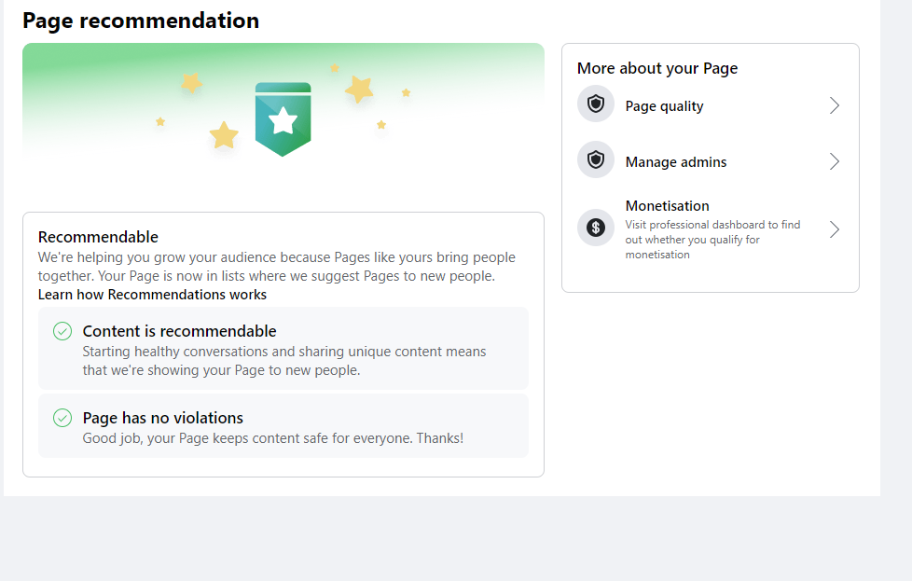Image resolution: width=912 pixels, height=581 pixels.
Task: Open Monetisation via its chevron arrow
Action: click(x=834, y=229)
